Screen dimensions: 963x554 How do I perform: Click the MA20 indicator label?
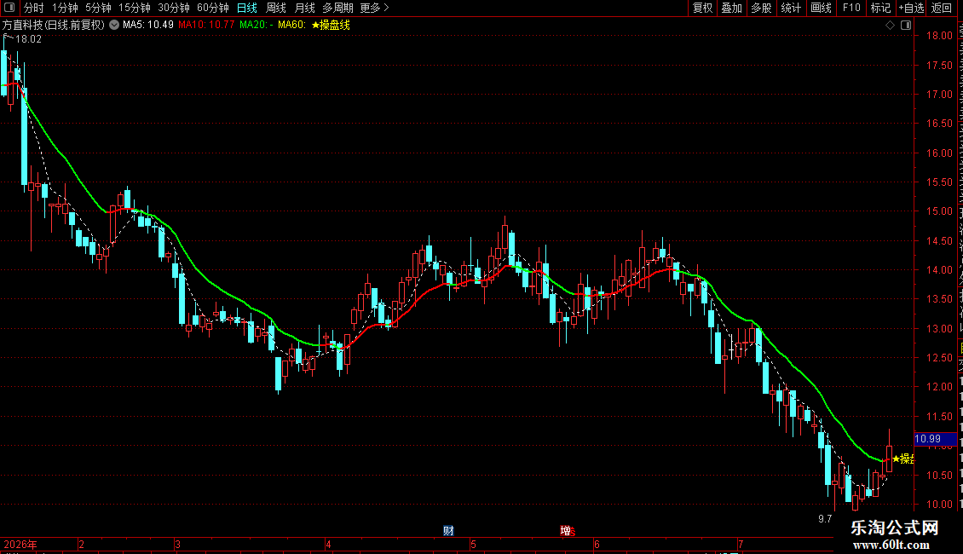(x=257, y=26)
